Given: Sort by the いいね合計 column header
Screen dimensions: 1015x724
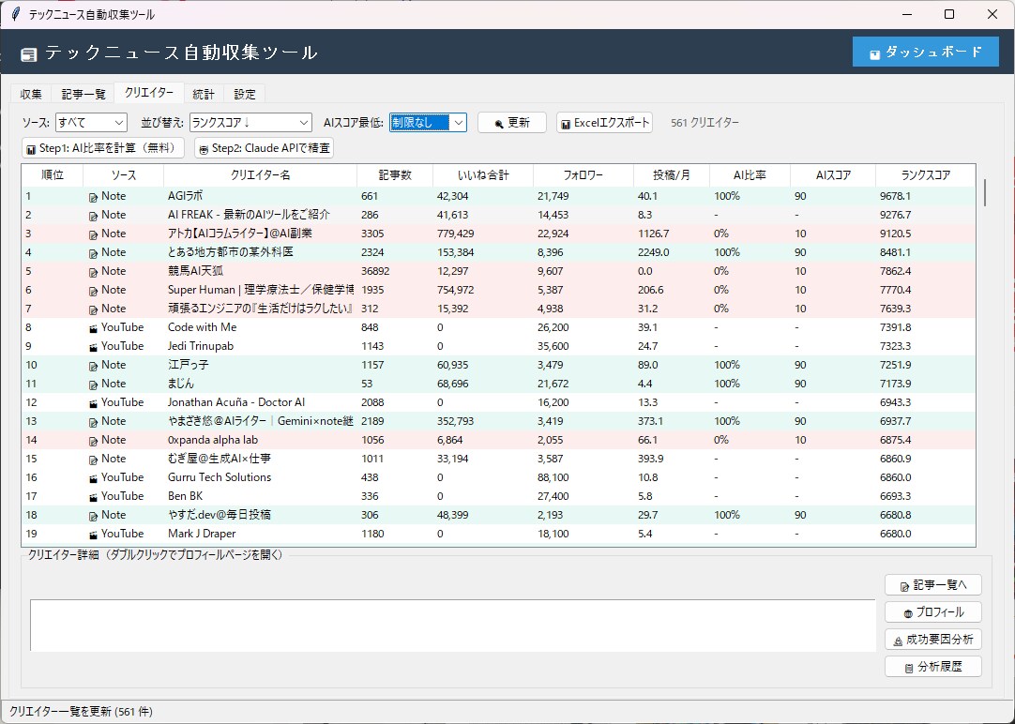Looking at the screenshot, I should pos(483,175).
